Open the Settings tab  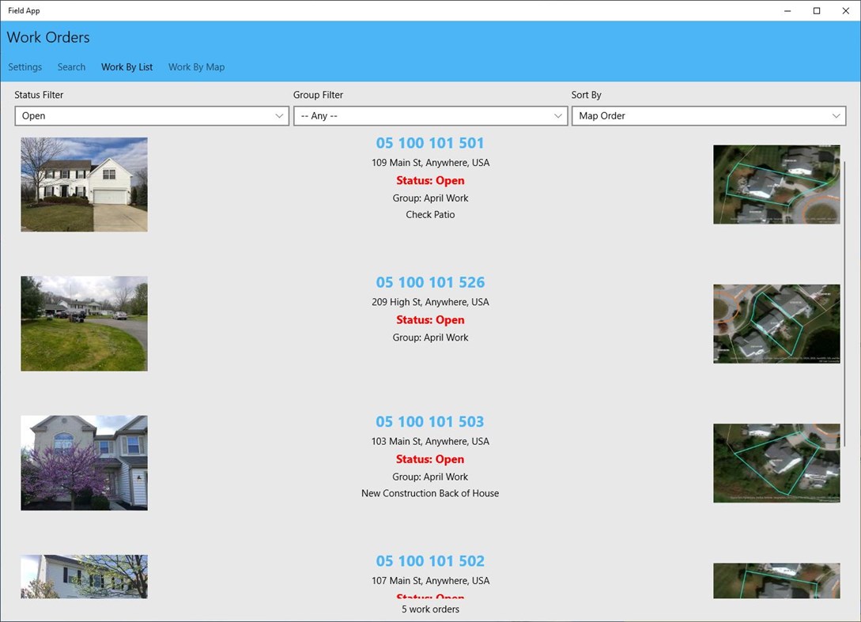(x=25, y=67)
